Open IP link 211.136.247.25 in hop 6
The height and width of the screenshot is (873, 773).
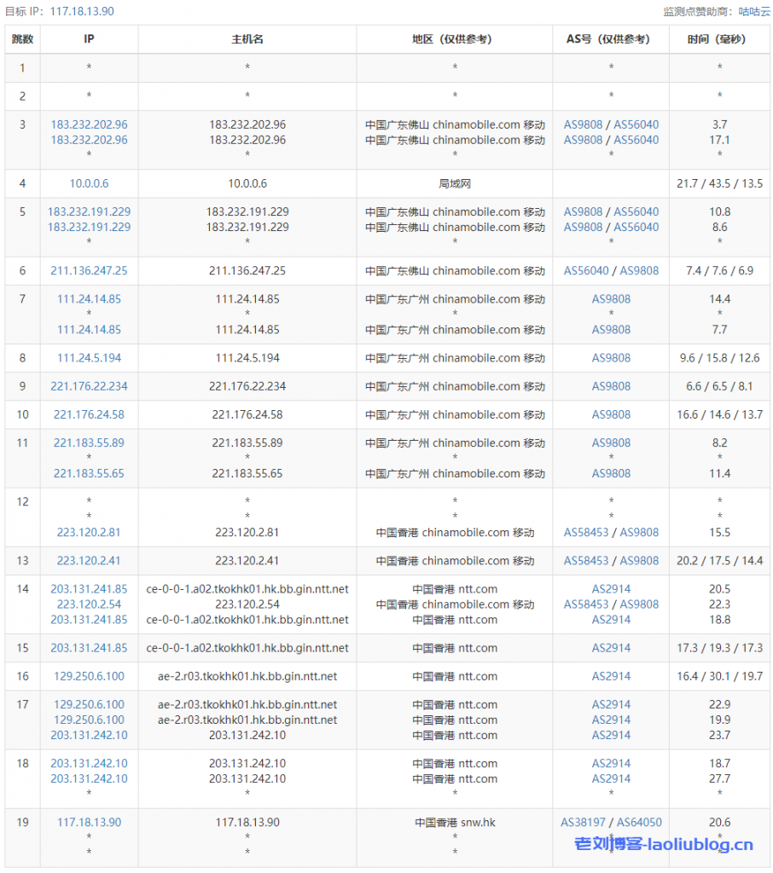[x=89, y=270]
